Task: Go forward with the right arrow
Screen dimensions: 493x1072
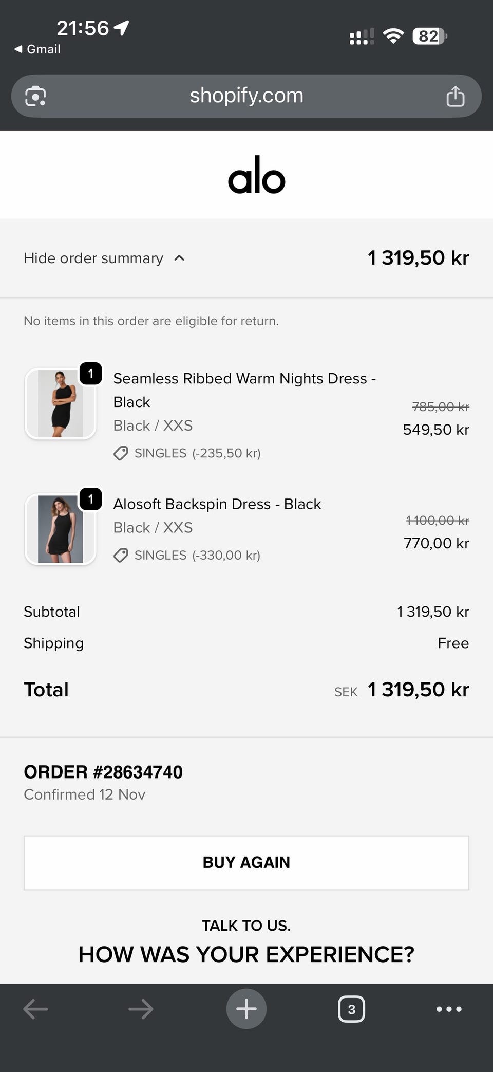Action: tap(141, 1009)
